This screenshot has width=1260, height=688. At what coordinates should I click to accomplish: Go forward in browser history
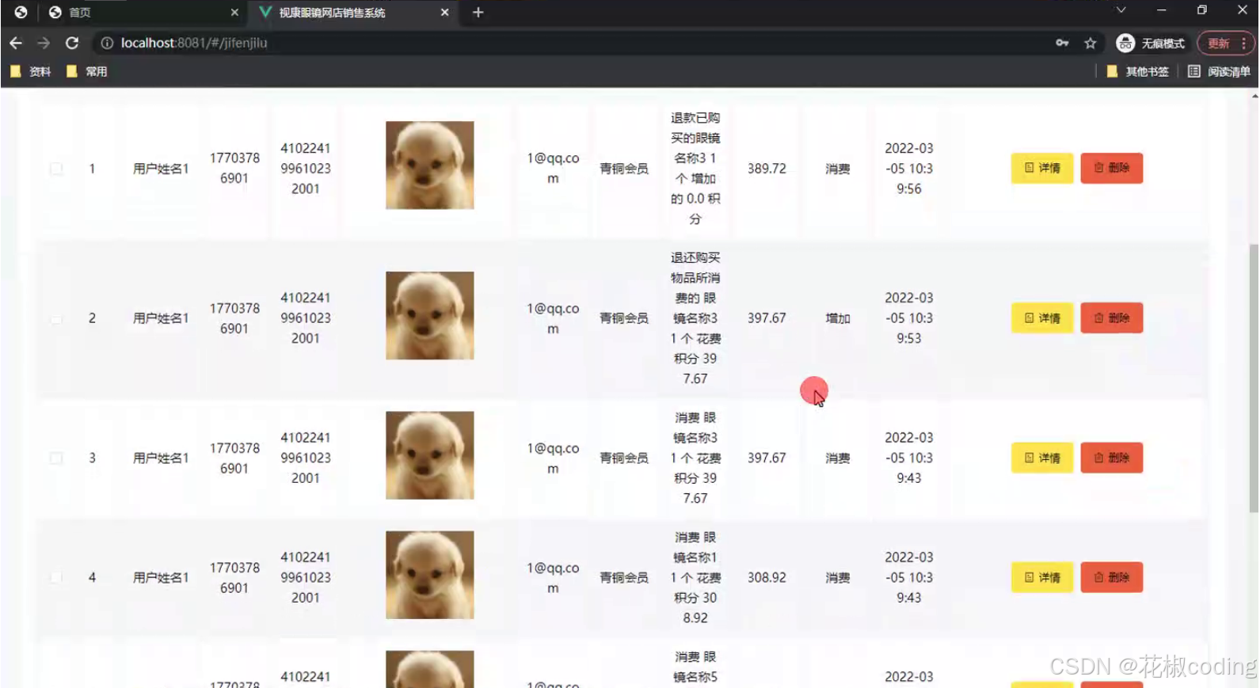(x=44, y=43)
